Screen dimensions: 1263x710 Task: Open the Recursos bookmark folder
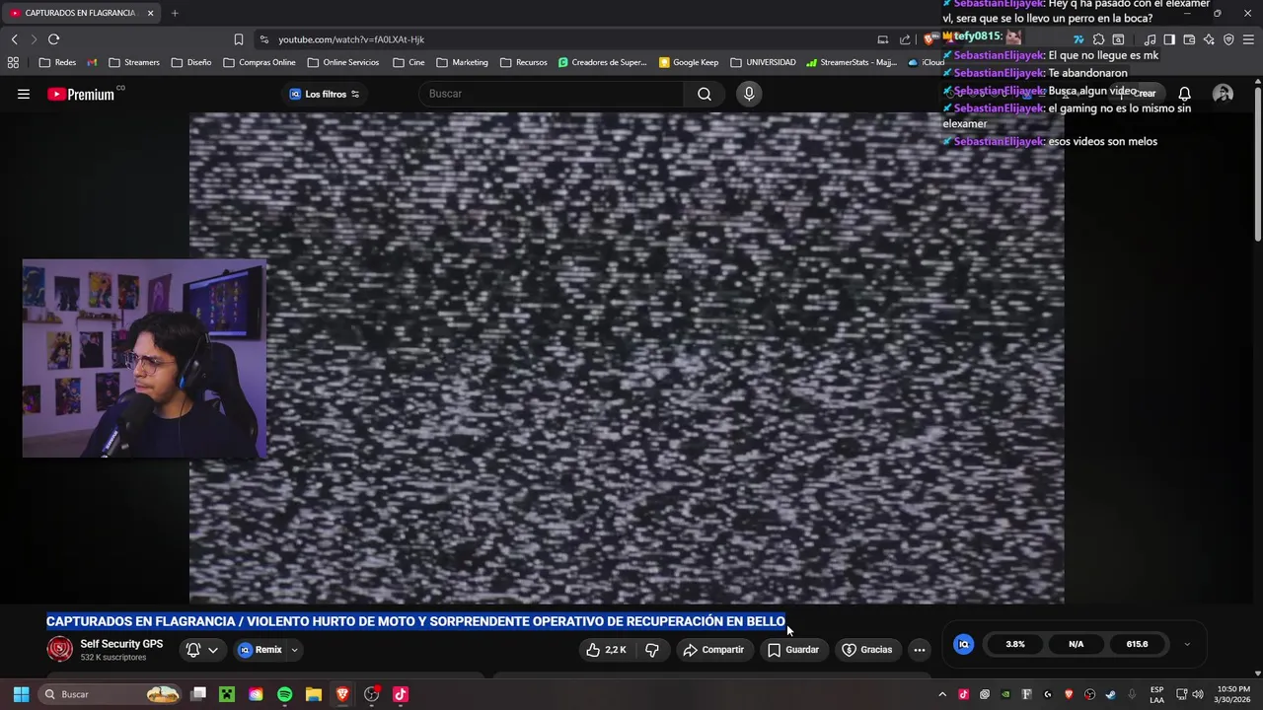(x=524, y=62)
